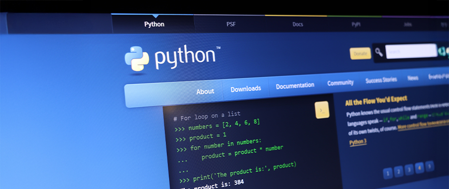Select slide 3 pagination button
This screenshot has width=449, height=189.
[409, 169]
